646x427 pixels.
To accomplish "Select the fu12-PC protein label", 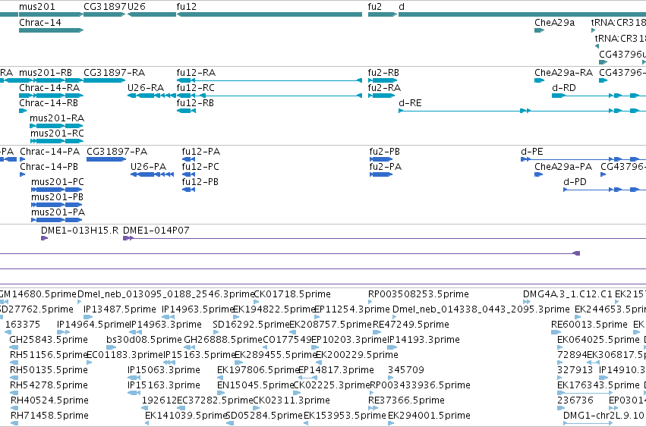I will [x=200, y=167].
